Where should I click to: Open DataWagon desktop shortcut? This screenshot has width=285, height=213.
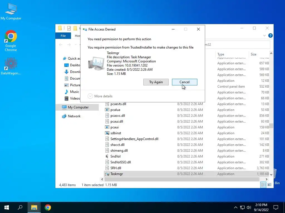tap(11, 66)
